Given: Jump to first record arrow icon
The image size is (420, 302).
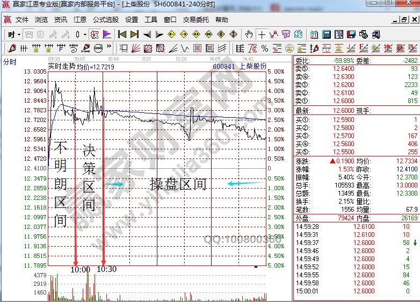Looking at the screenshot, I should click(122, 34).
